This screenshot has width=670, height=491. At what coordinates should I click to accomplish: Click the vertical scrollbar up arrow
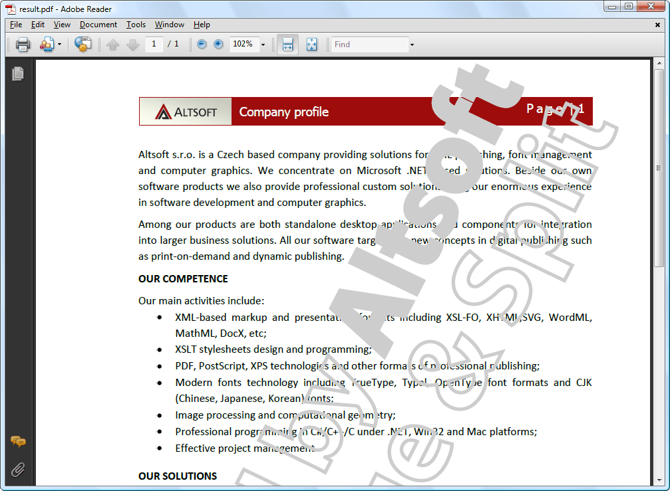[x=659, y=63]
